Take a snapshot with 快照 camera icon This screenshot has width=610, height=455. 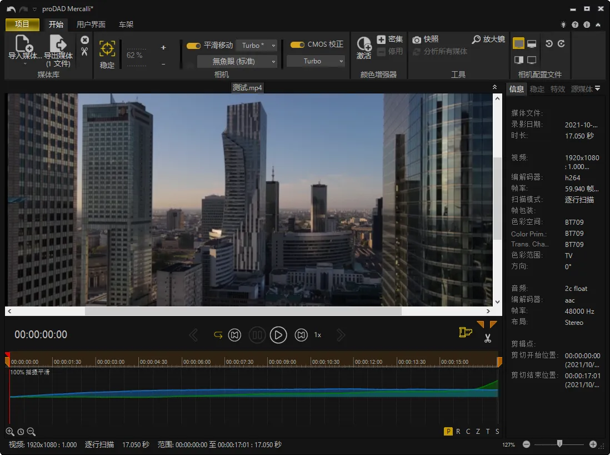click(x=417, y=39)
